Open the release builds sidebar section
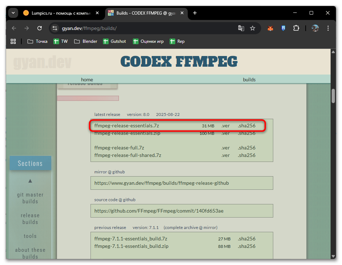 coord(30,219)
